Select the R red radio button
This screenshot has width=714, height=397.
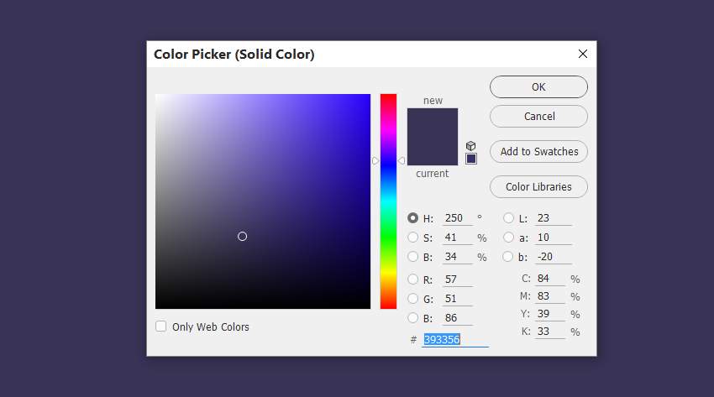pyautogui.click(x=412, y=279)
